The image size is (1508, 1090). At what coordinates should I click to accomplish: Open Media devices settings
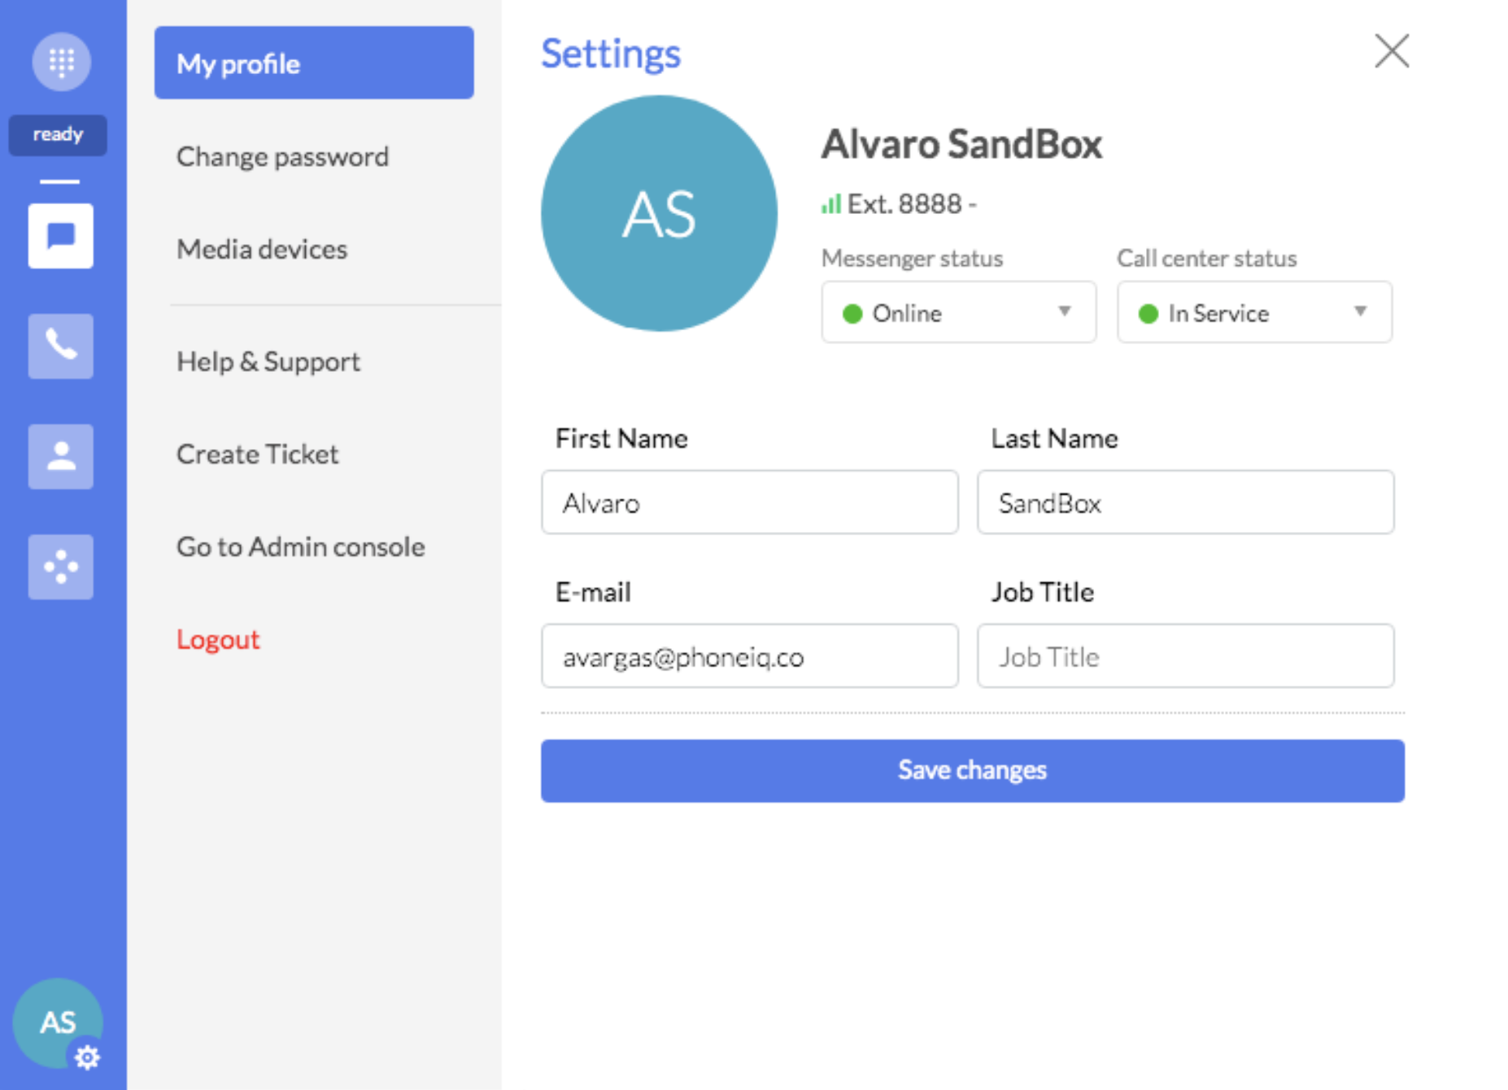(x=262, y=249)
